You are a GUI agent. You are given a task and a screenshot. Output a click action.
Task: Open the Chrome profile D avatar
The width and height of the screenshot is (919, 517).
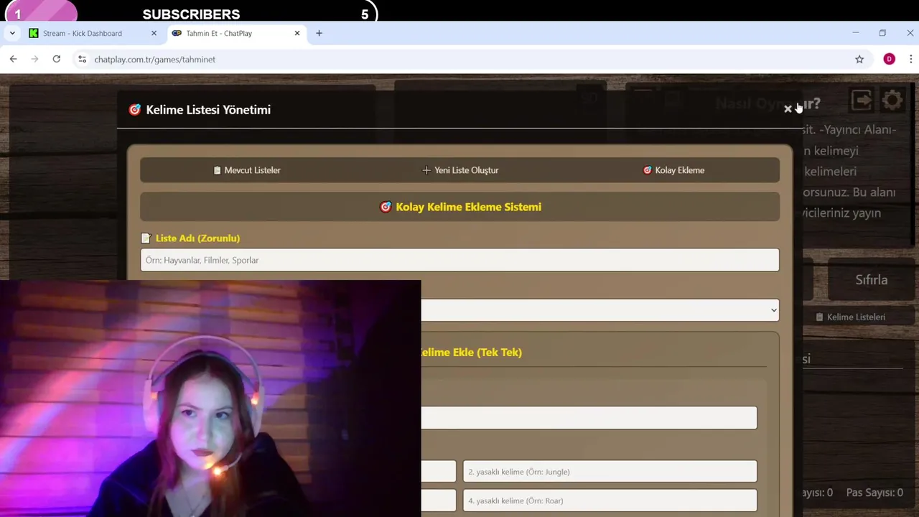pos(889,59)
